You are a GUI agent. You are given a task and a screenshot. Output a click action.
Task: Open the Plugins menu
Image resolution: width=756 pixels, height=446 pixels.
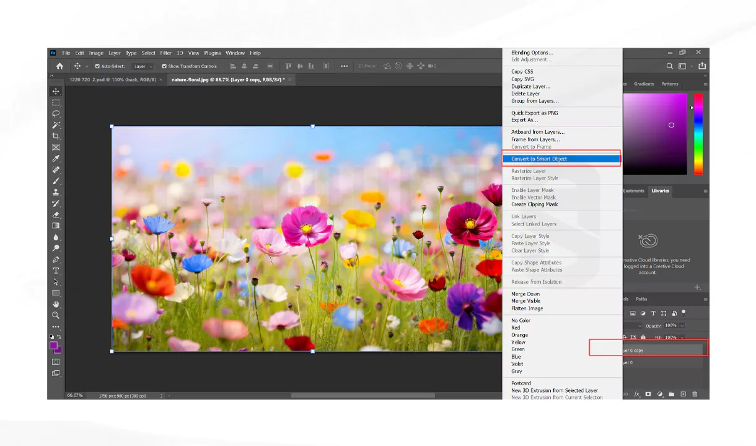(x=213, y=53)
